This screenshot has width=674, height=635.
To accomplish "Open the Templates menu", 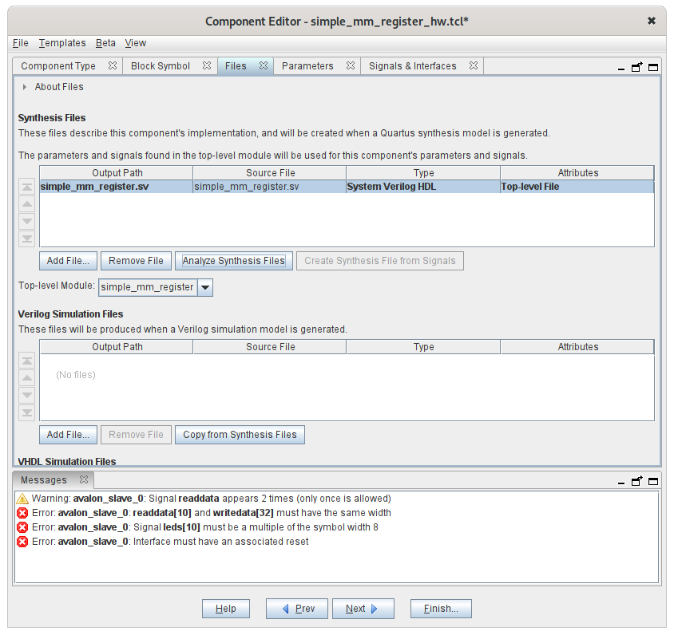I will coord(62,43).
